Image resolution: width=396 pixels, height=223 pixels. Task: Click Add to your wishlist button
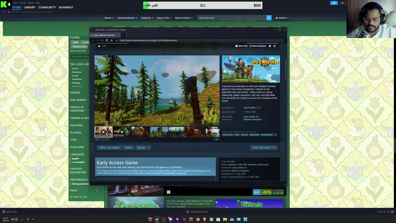click(109, 147)
